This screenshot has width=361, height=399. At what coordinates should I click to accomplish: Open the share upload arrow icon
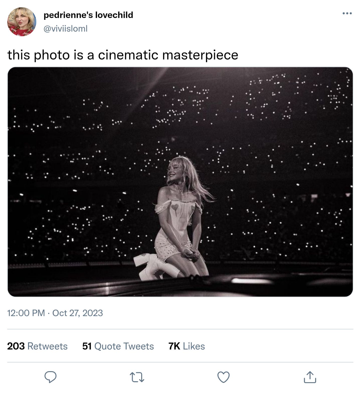[x=310, y=377]
